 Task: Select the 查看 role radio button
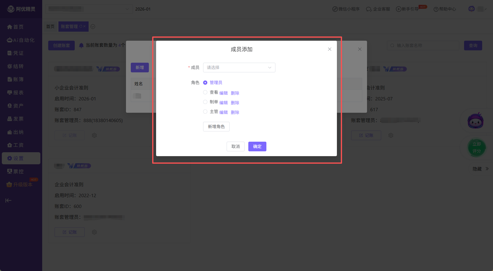tap(205, 92)
